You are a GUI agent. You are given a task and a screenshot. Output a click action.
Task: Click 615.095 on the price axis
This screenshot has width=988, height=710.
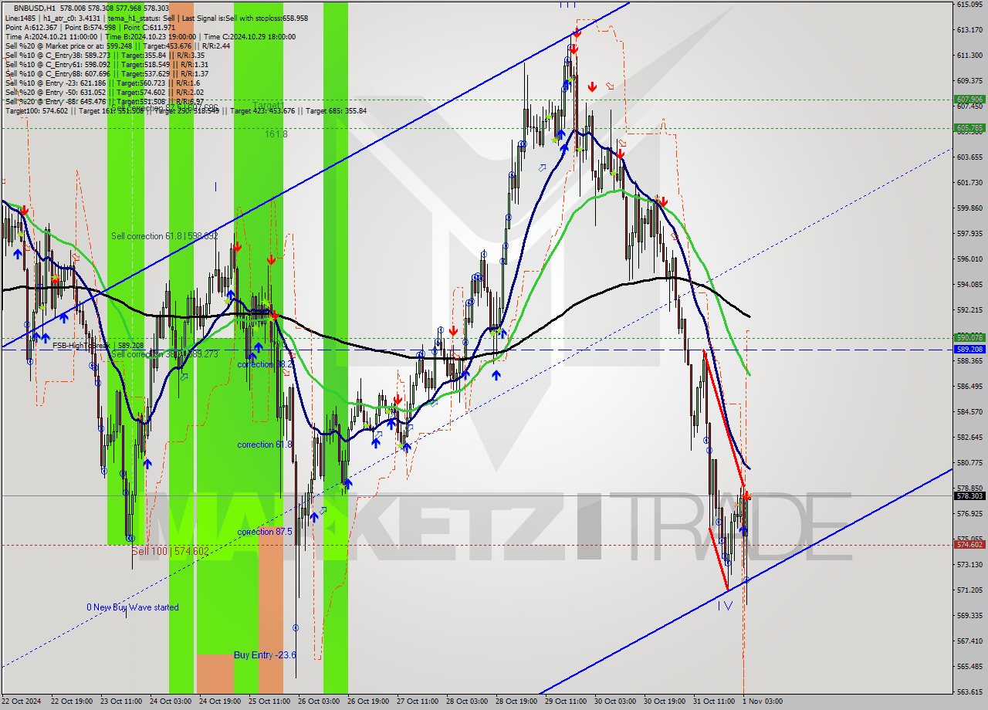pos(969,5)
